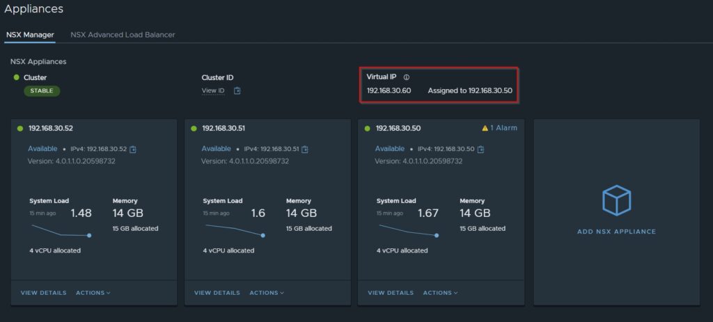Click the STABLE cluster status badge
This screenshot has width=713, height=322.
(42, 91)
